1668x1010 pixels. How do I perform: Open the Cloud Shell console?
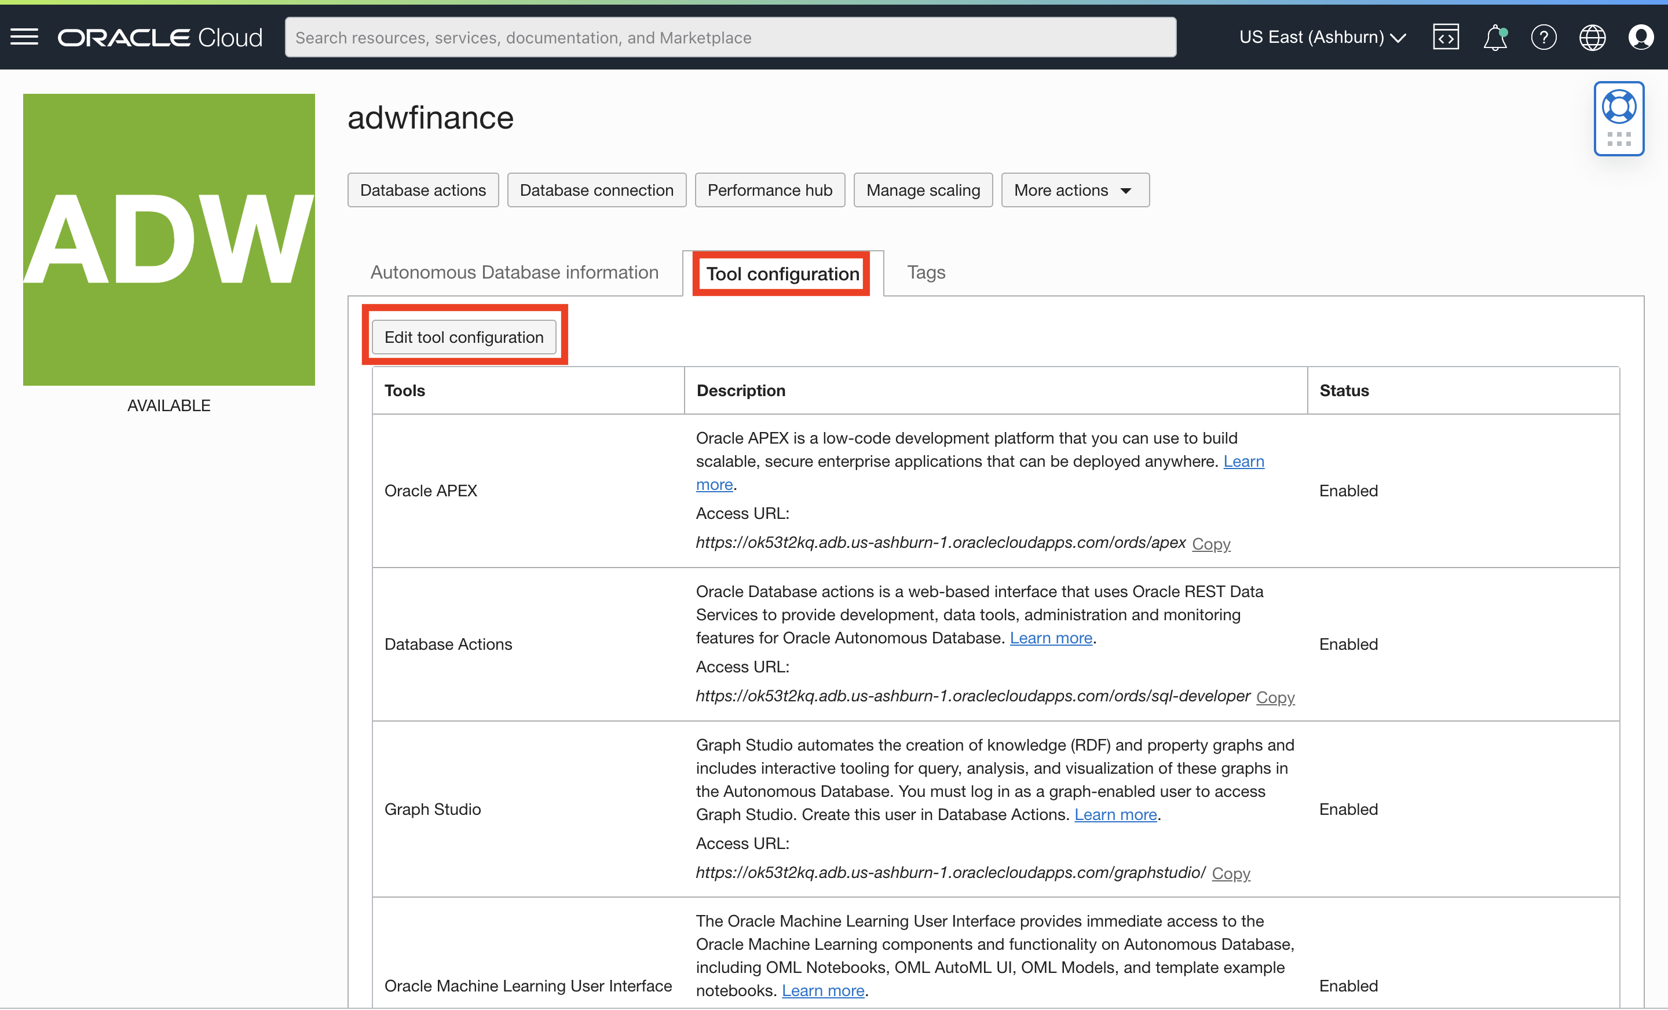pos(1445,37)
